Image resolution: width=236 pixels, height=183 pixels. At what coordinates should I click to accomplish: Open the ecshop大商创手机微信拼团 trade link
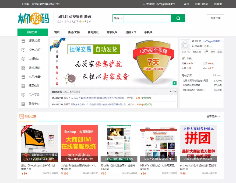coord(98,98)
